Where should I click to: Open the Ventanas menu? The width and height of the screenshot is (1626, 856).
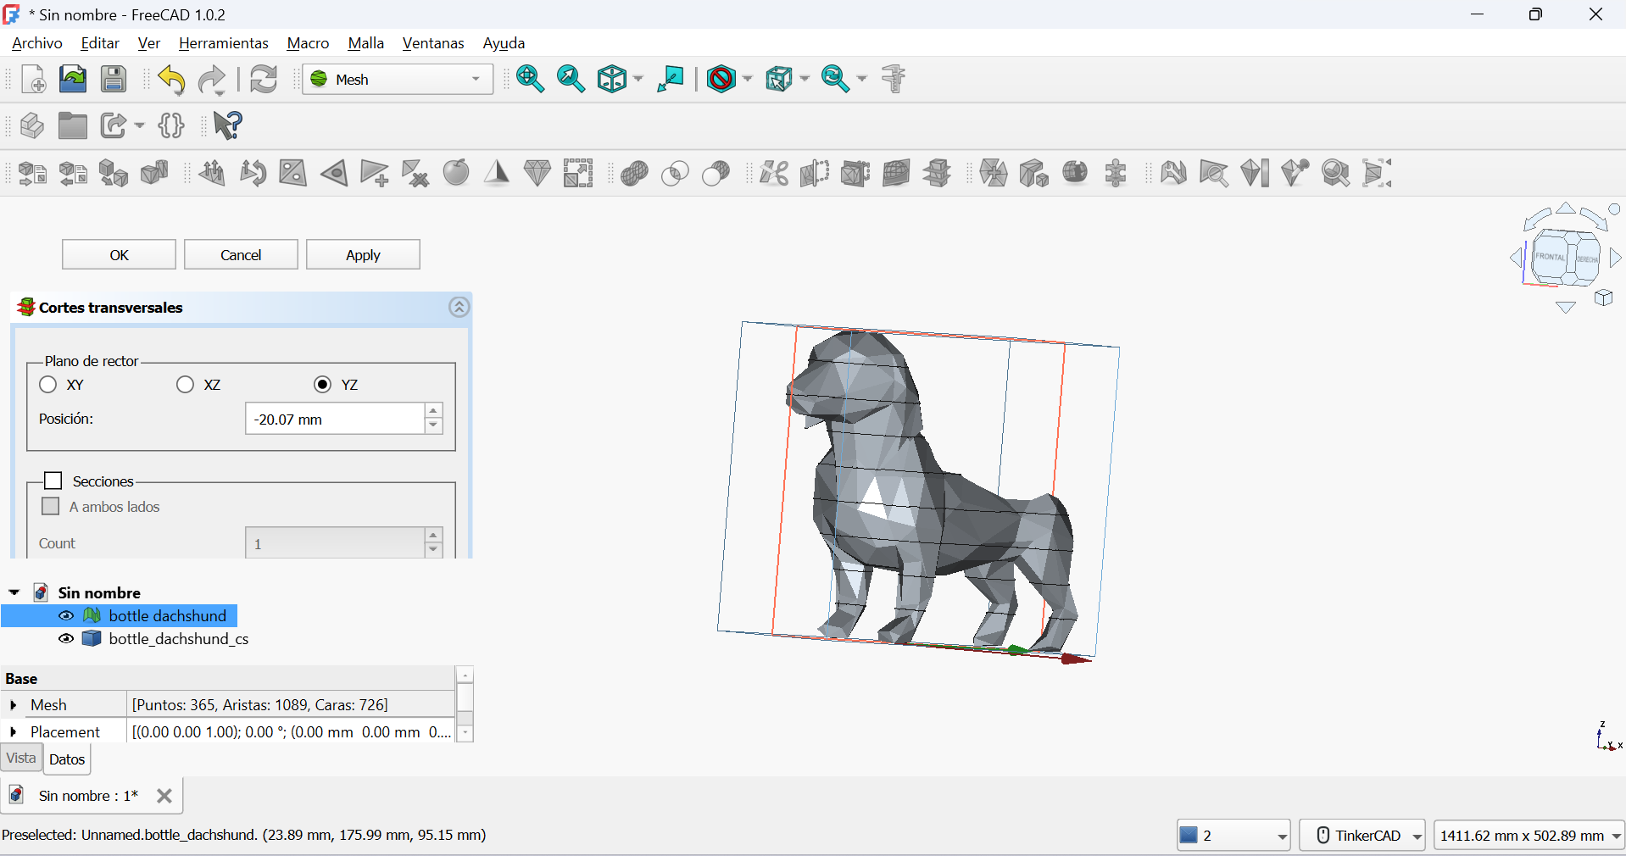tap(433, 43)
